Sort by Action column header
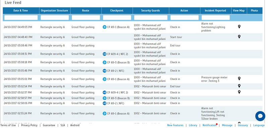This screenshot has height=128, width=268. [x=185, y=11]
